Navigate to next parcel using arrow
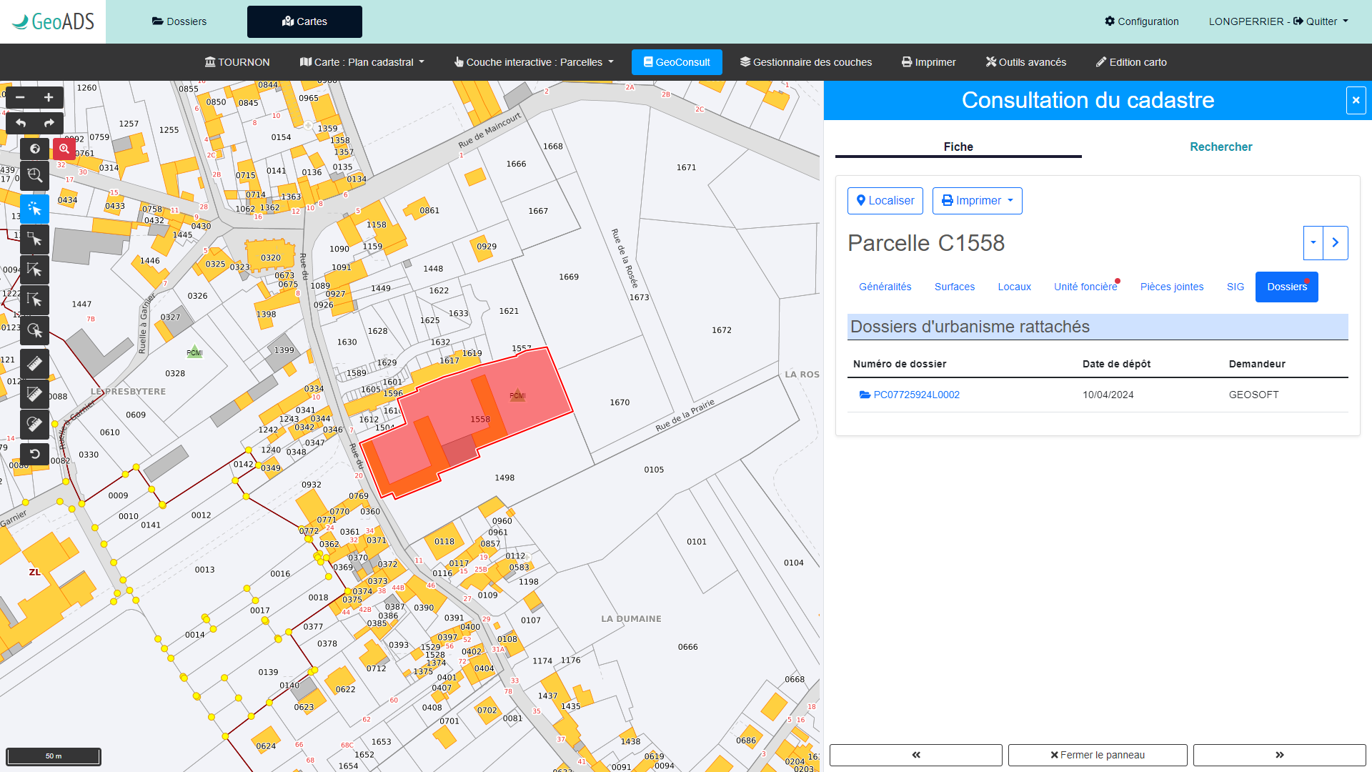The width and height of the screenshot is (1372, 772). point(1336,243)
